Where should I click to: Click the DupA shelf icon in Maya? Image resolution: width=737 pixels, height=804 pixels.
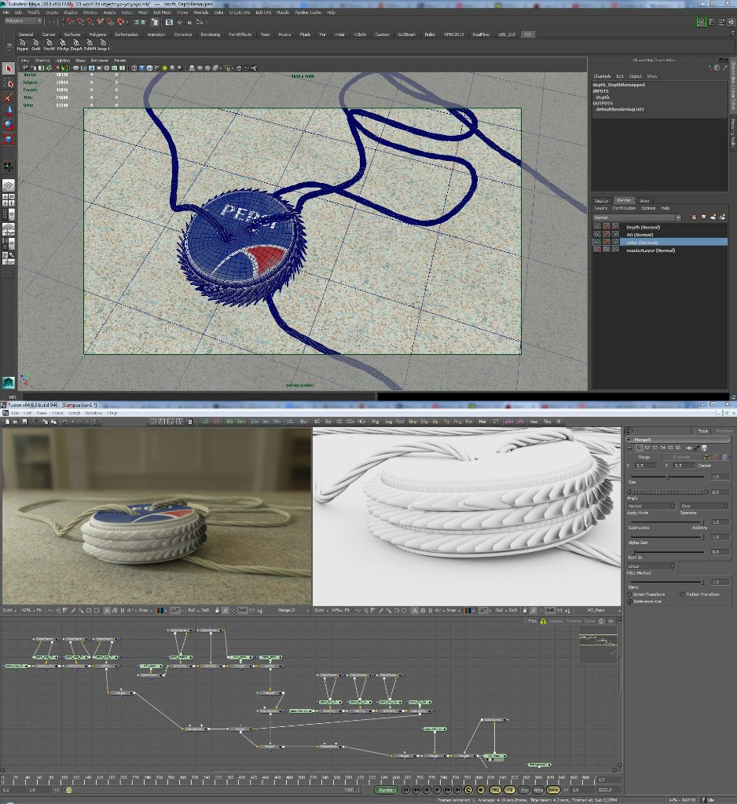click(x=76, y=45)
